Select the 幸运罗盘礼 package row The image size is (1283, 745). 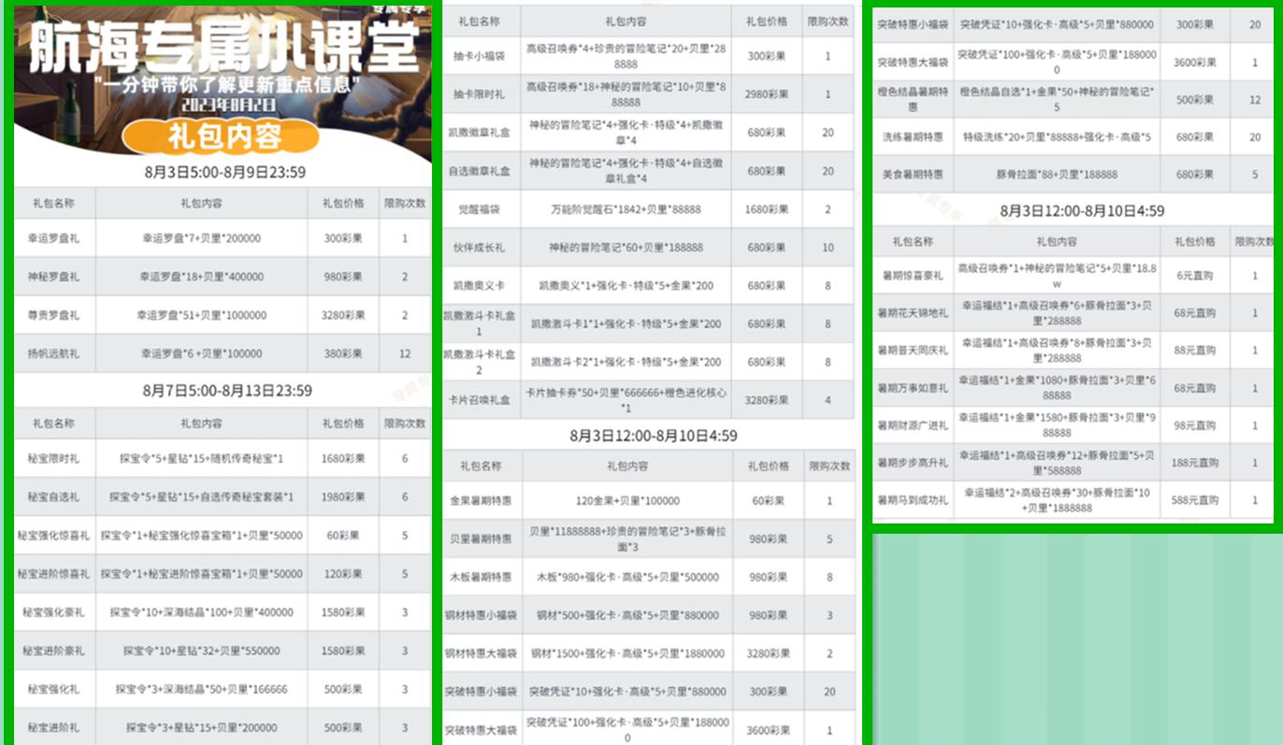56,238
